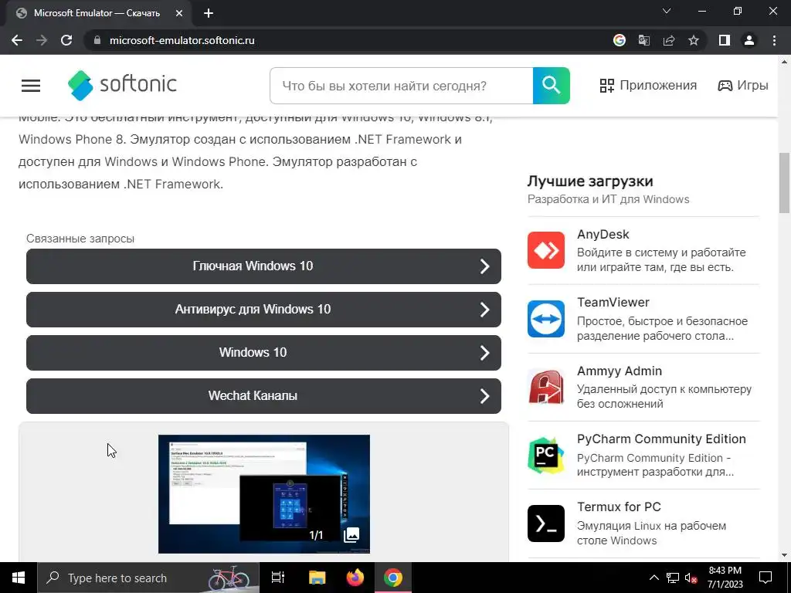
Task: Click the taskbar search box
Action: 148,578
